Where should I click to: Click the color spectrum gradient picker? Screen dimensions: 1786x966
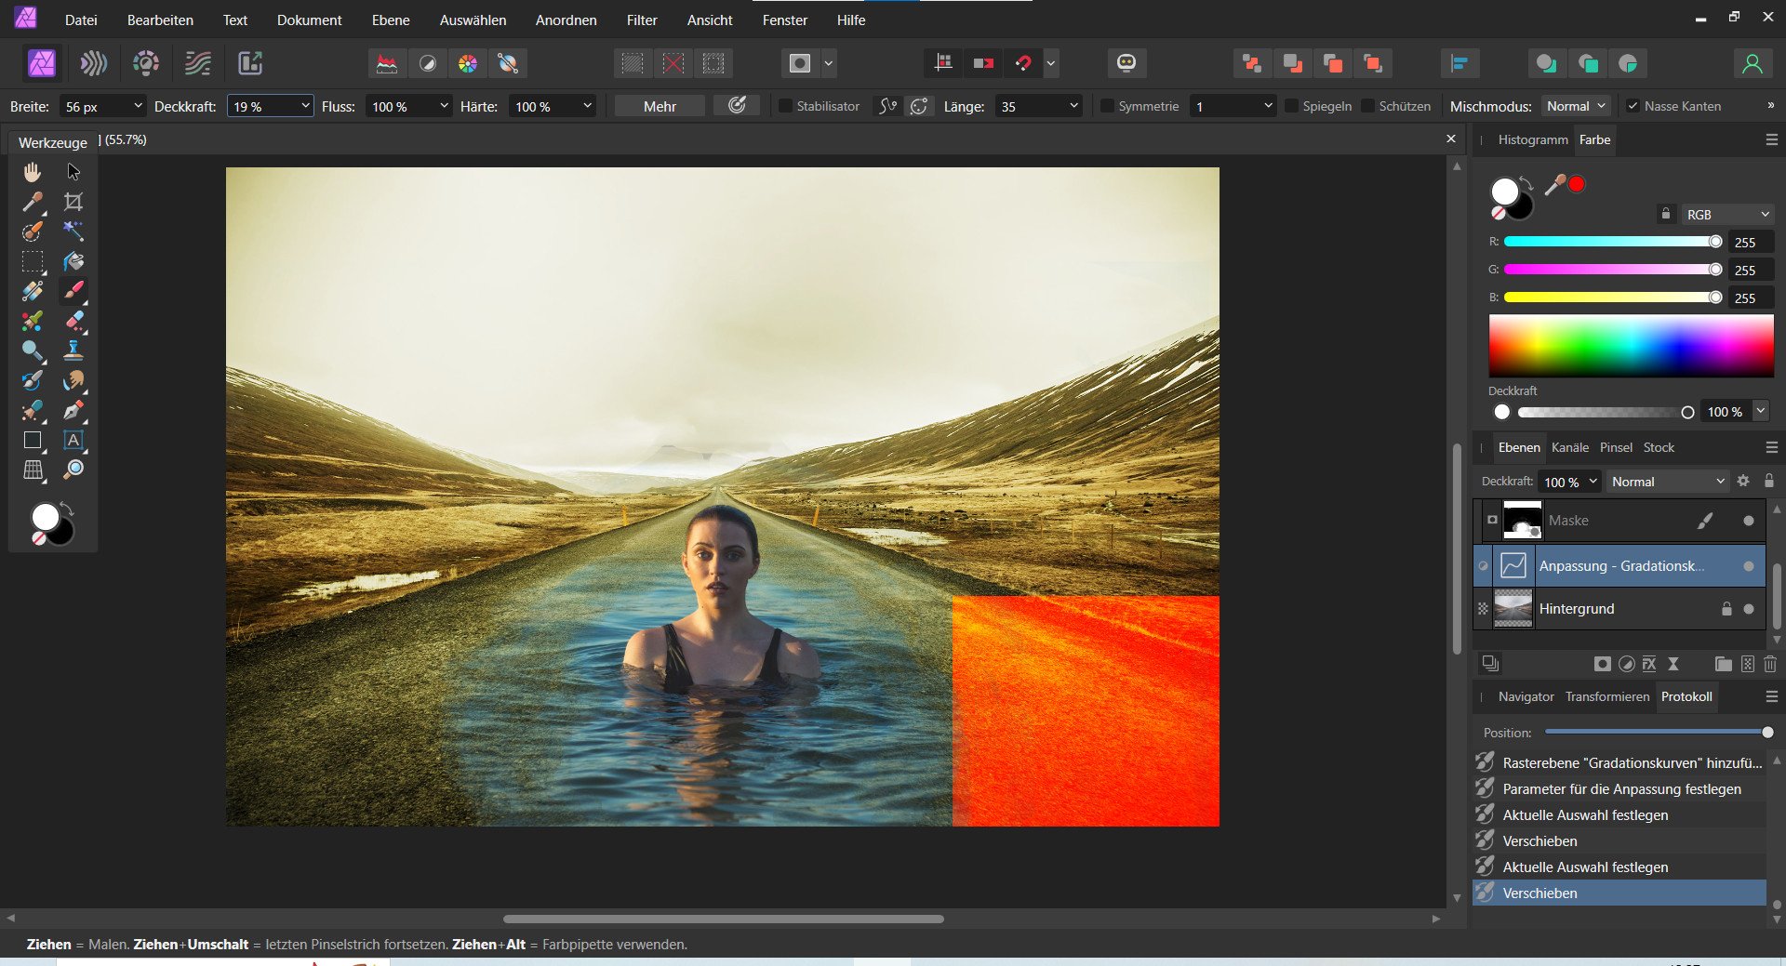coord(1631,346)
